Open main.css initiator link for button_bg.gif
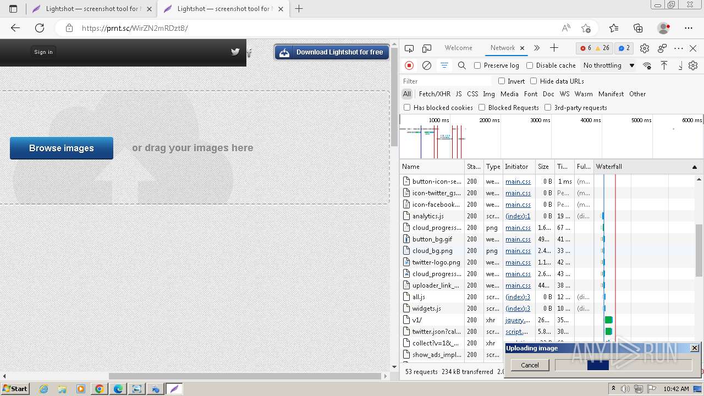This screenshot has height=396, width=704. [518, 239]
